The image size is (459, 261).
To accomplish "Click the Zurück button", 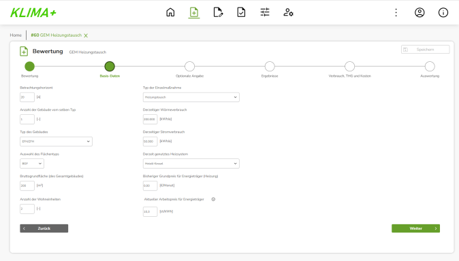I will click(x=44, y=228).
